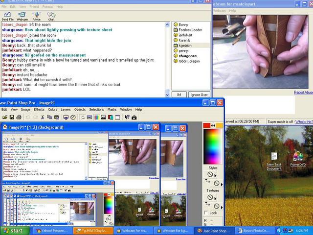Pick a color from rainbow color picker

pyautogui.click(x=213, y=146)
